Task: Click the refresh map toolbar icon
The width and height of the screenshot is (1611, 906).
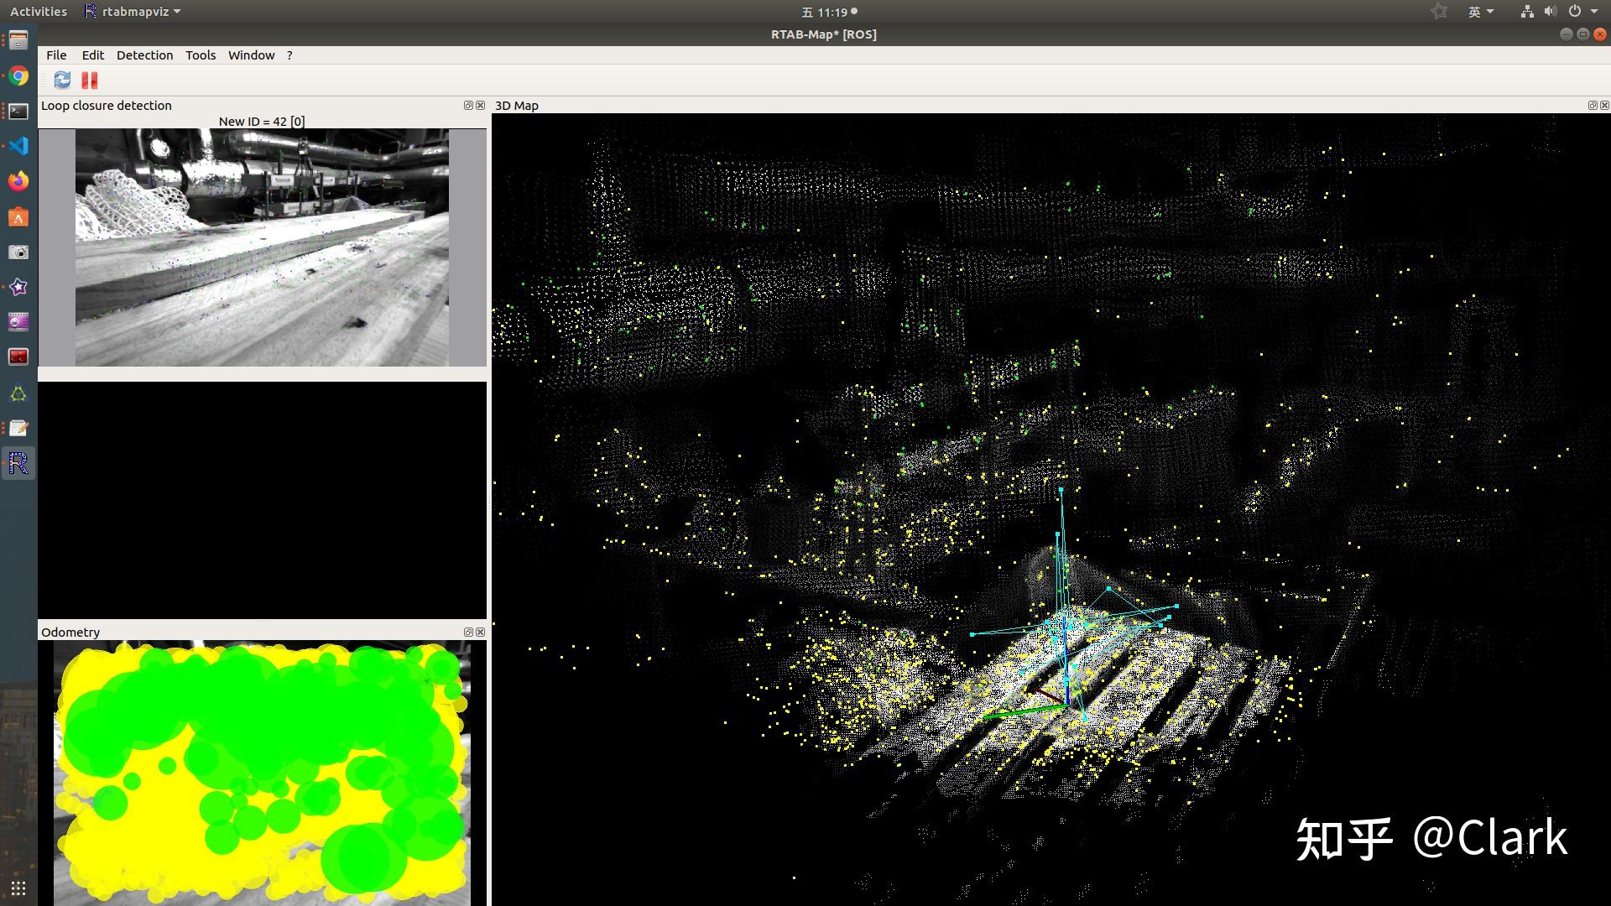Action: [x=62, y=80]
